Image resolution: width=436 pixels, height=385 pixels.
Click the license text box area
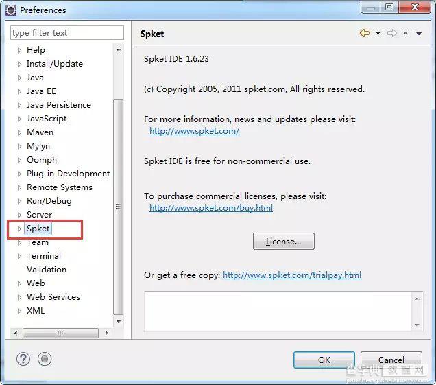pos(278,312)
